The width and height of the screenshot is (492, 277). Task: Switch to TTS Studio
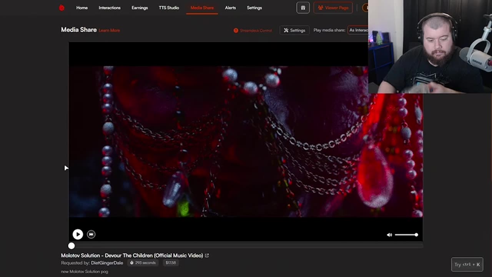169,8
